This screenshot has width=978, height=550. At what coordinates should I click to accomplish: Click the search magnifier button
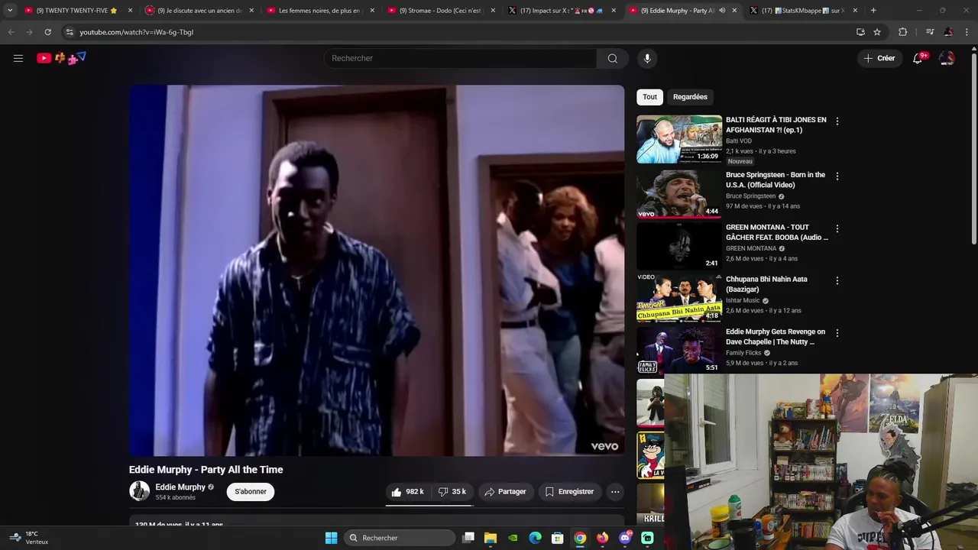(613, 58)
